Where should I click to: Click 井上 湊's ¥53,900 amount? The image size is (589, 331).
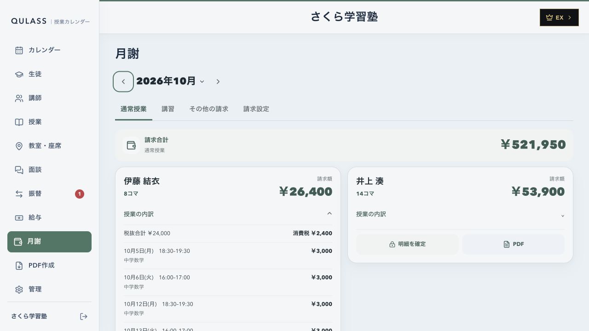(538, 192)
